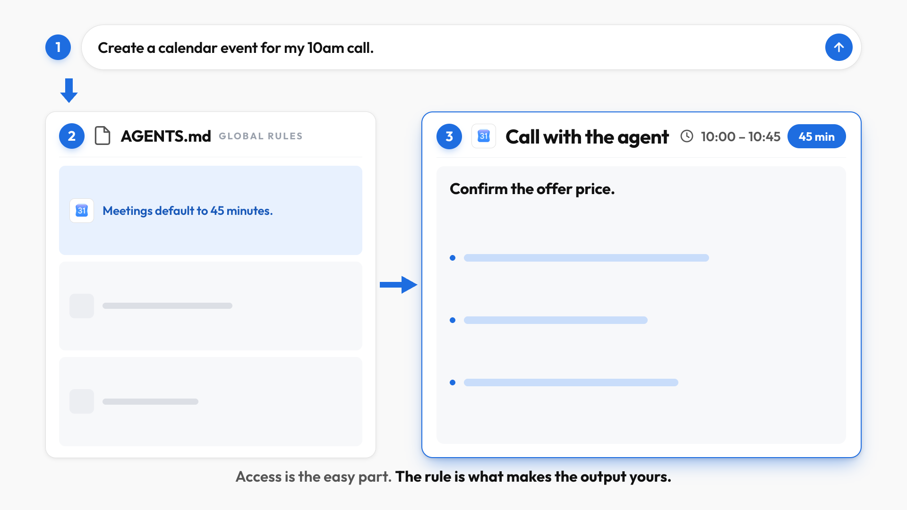Click the blue downward arrow under step 1
Image resolution: width=907 pixels, height=510 pixels.
point(69,91)
